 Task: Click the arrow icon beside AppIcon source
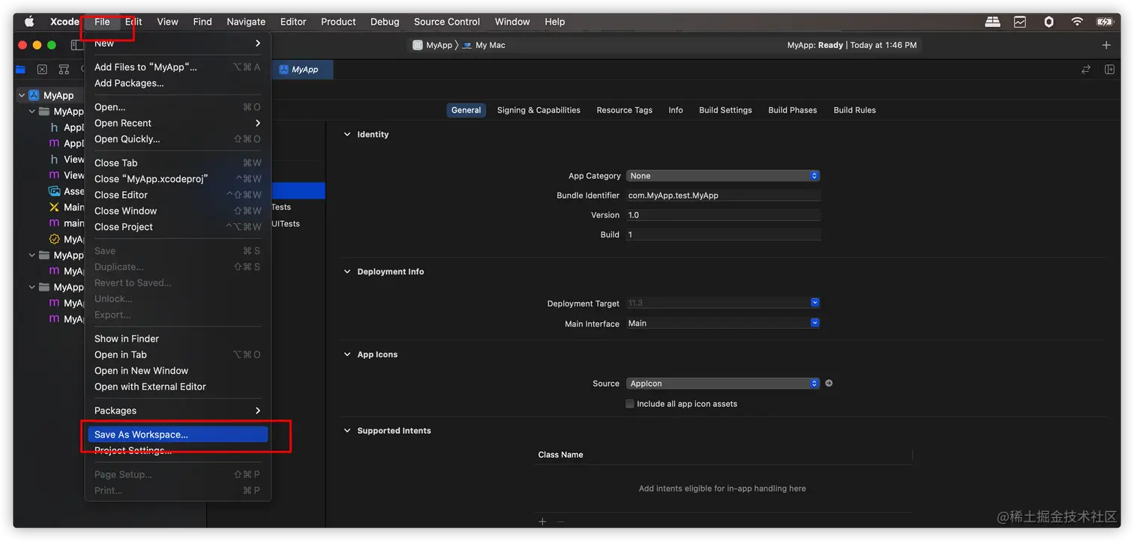(x=829, y=383)
